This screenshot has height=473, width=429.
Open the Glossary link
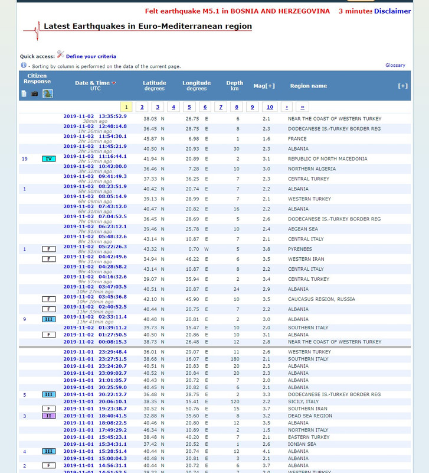coord(395,65)
